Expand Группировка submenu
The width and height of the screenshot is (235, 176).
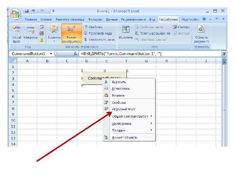click(x=129, y=124)
